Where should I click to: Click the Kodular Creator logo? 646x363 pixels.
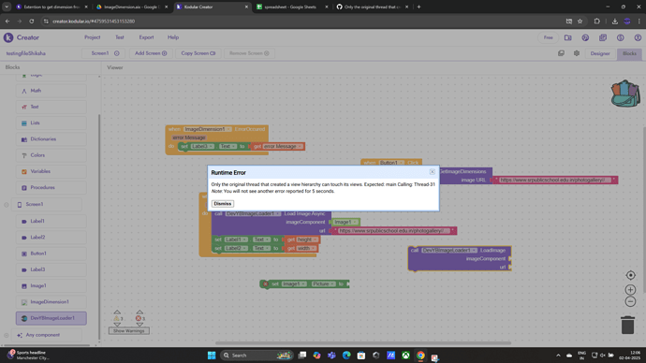pyautogui.click(x=22, y=37)
